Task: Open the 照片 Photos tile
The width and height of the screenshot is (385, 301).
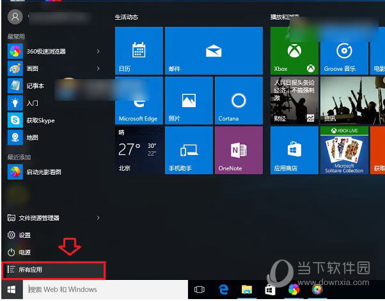Action: [x=189, y=100]
